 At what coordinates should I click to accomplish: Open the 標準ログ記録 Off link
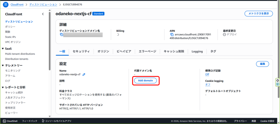[x=207, y=74]
